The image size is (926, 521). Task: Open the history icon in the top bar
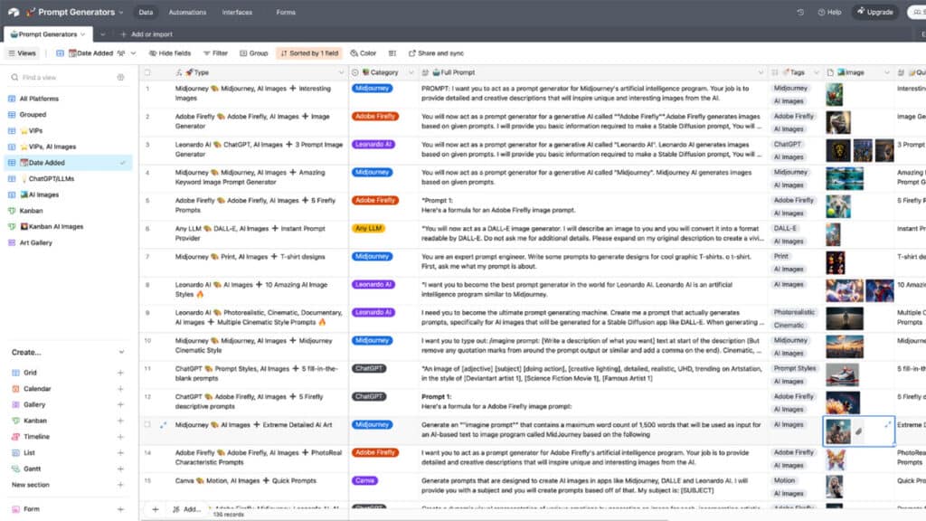[x=800, y=12]
